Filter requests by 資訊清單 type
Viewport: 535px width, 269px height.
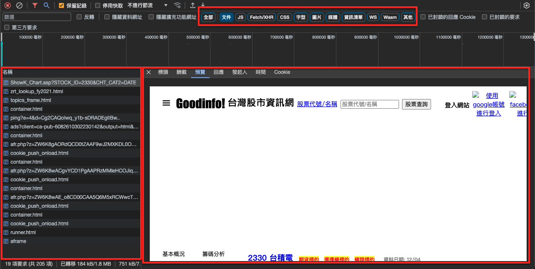pos(354,17)
